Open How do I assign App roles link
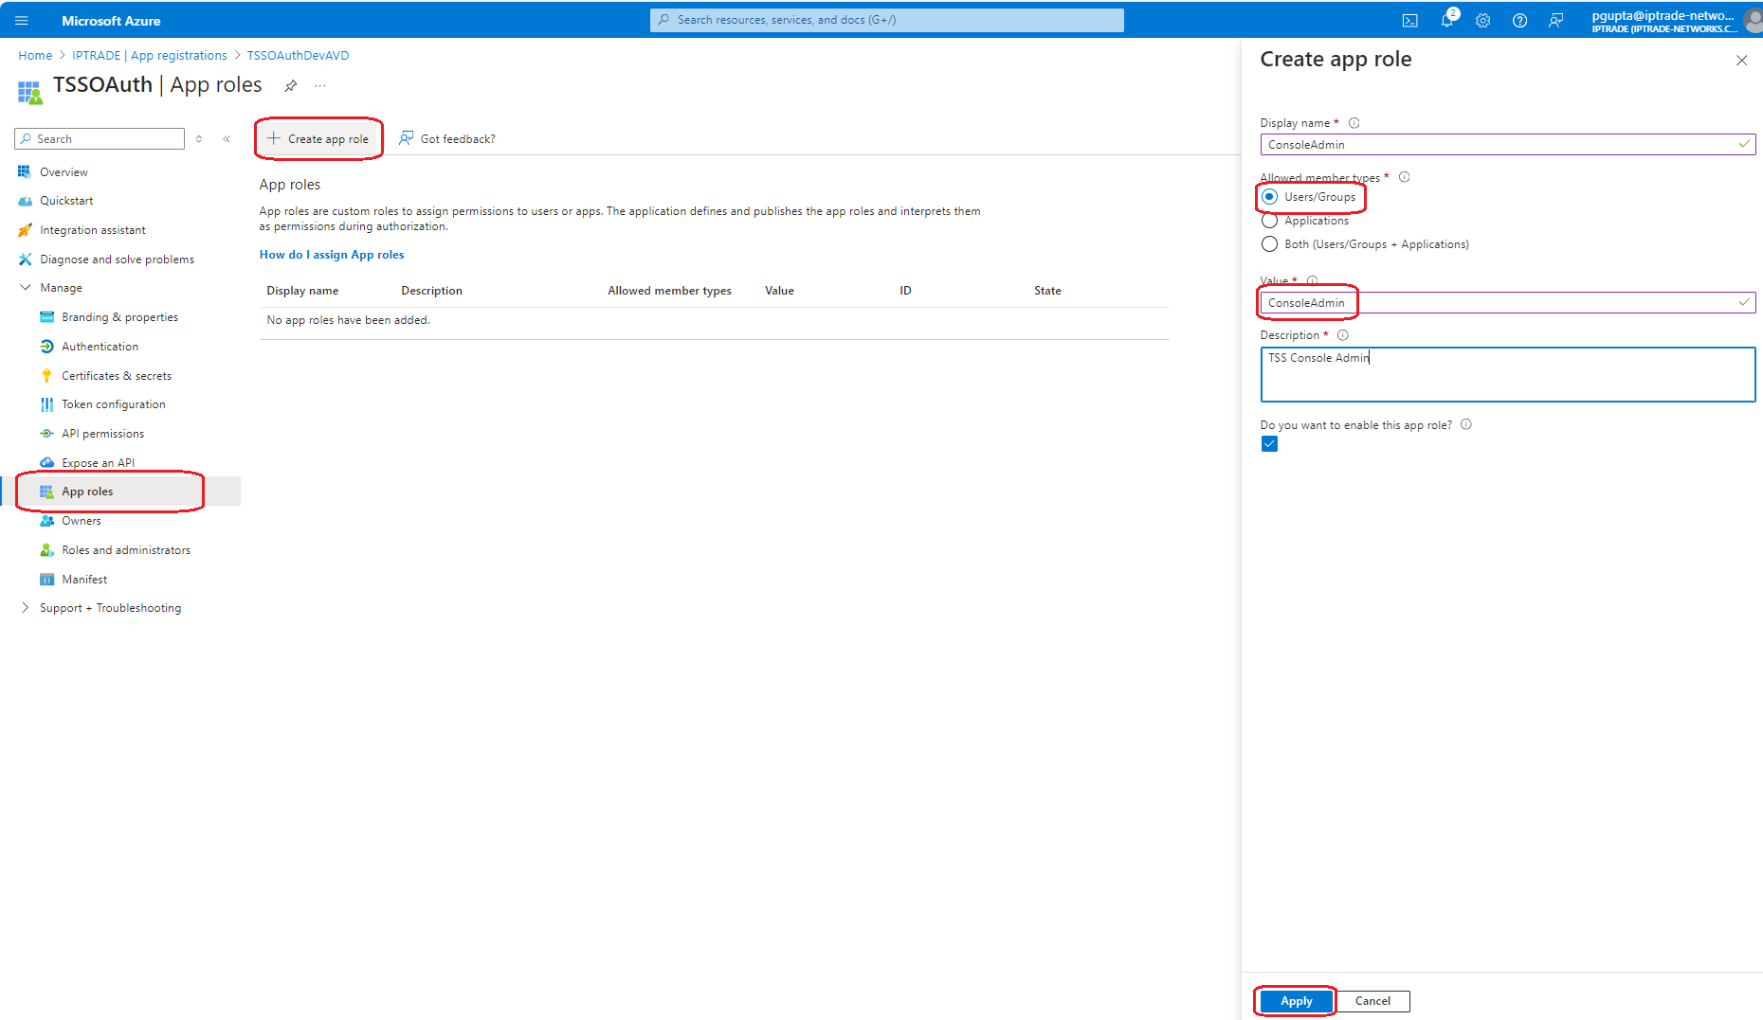The image size is (1763, 1020). [332, 255]
